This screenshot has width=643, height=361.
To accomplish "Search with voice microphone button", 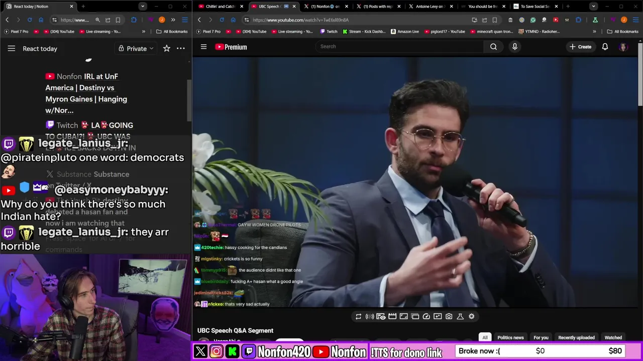I will [x=514, y=47].
